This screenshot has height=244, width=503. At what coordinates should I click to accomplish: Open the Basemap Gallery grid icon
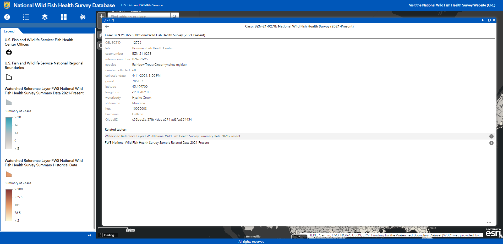click(x=64, y=17)
